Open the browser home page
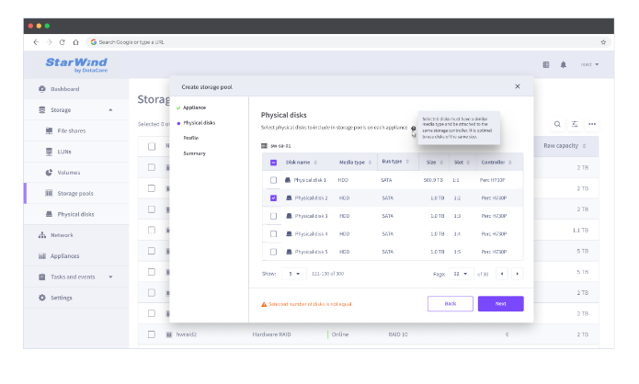Screen dimensions: 639x384 click(75, 42)
